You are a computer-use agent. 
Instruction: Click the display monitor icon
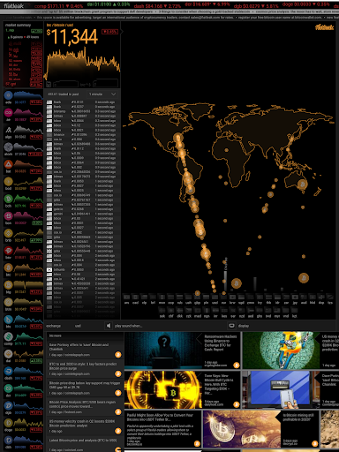231,326
